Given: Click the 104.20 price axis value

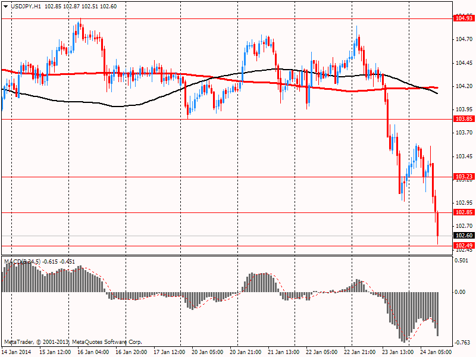Looking at the screenshot, I should coord(464,86).
